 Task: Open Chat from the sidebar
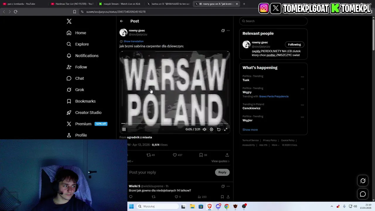pyautogui.click(x=75, y=78)
